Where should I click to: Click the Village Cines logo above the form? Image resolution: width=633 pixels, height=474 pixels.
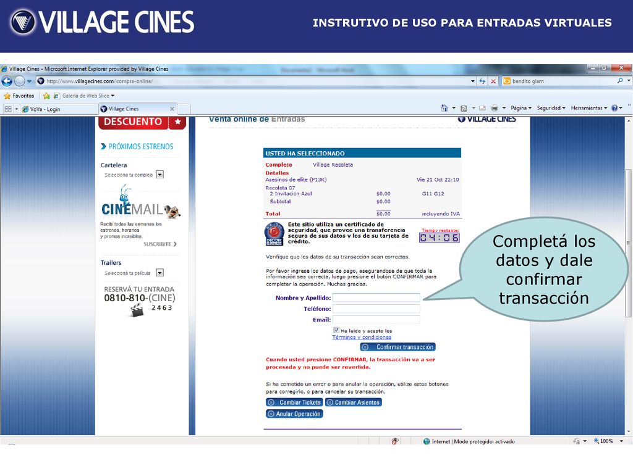pos(487,119)
